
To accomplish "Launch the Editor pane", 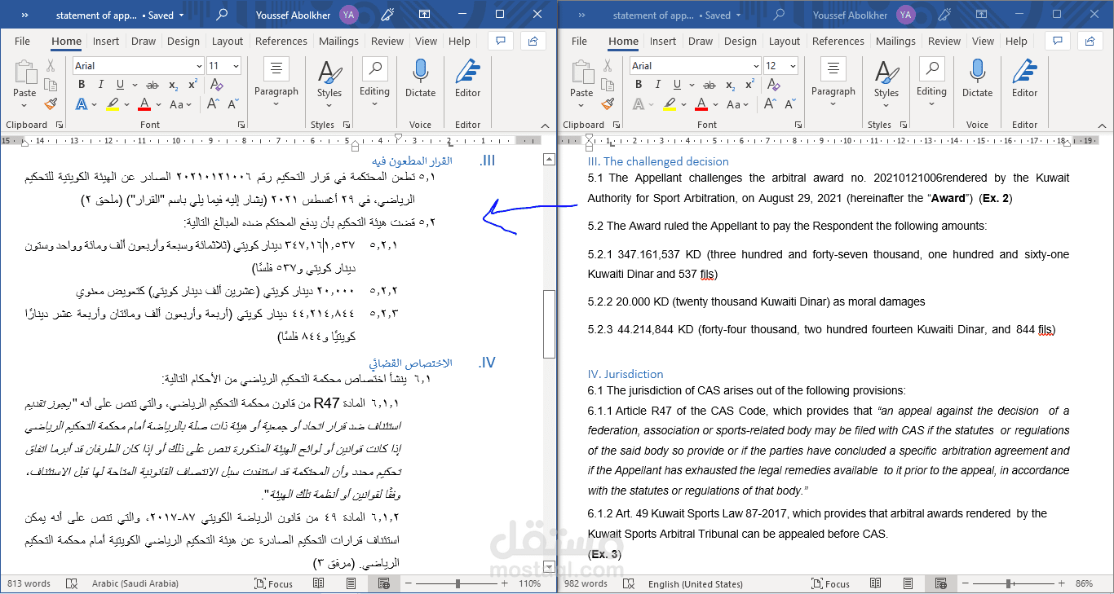I will [467, 77].
